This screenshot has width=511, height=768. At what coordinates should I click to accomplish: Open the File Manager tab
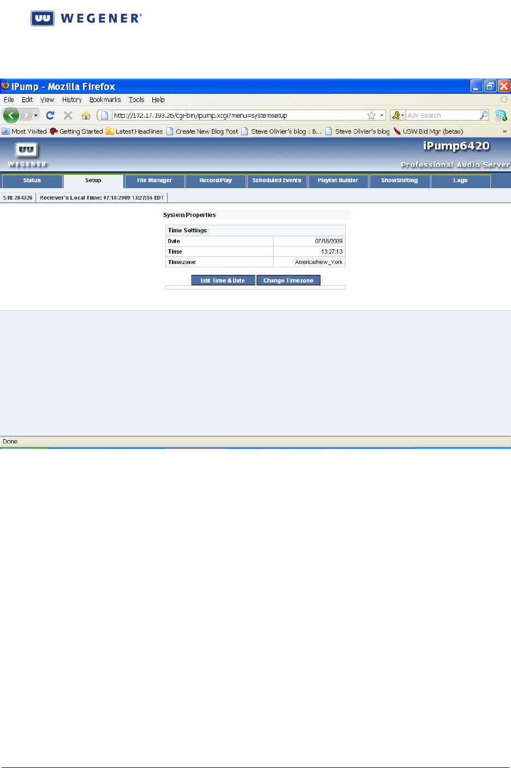[x=155, y=181]
